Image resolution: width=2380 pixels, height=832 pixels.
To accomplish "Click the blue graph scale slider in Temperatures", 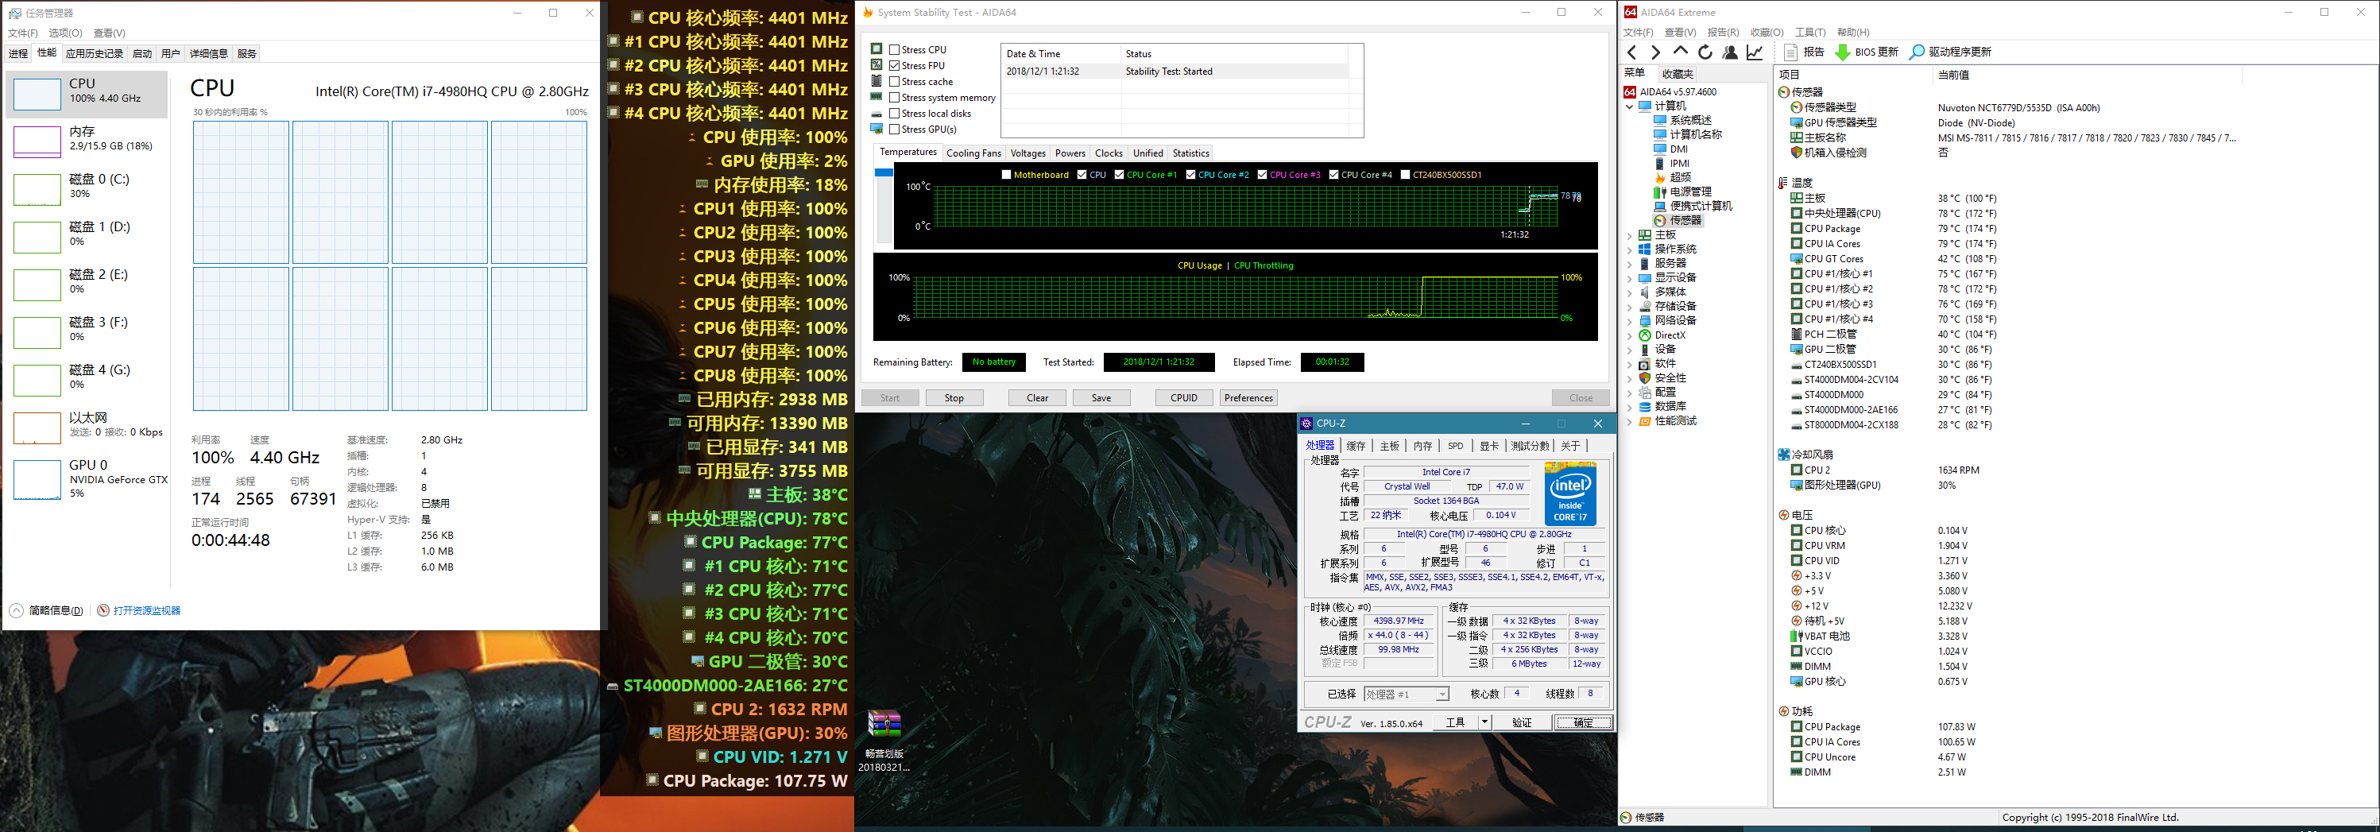I will tap(883, 172).
